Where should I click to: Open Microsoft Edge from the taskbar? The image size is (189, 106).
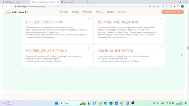[x=105, y=103]
